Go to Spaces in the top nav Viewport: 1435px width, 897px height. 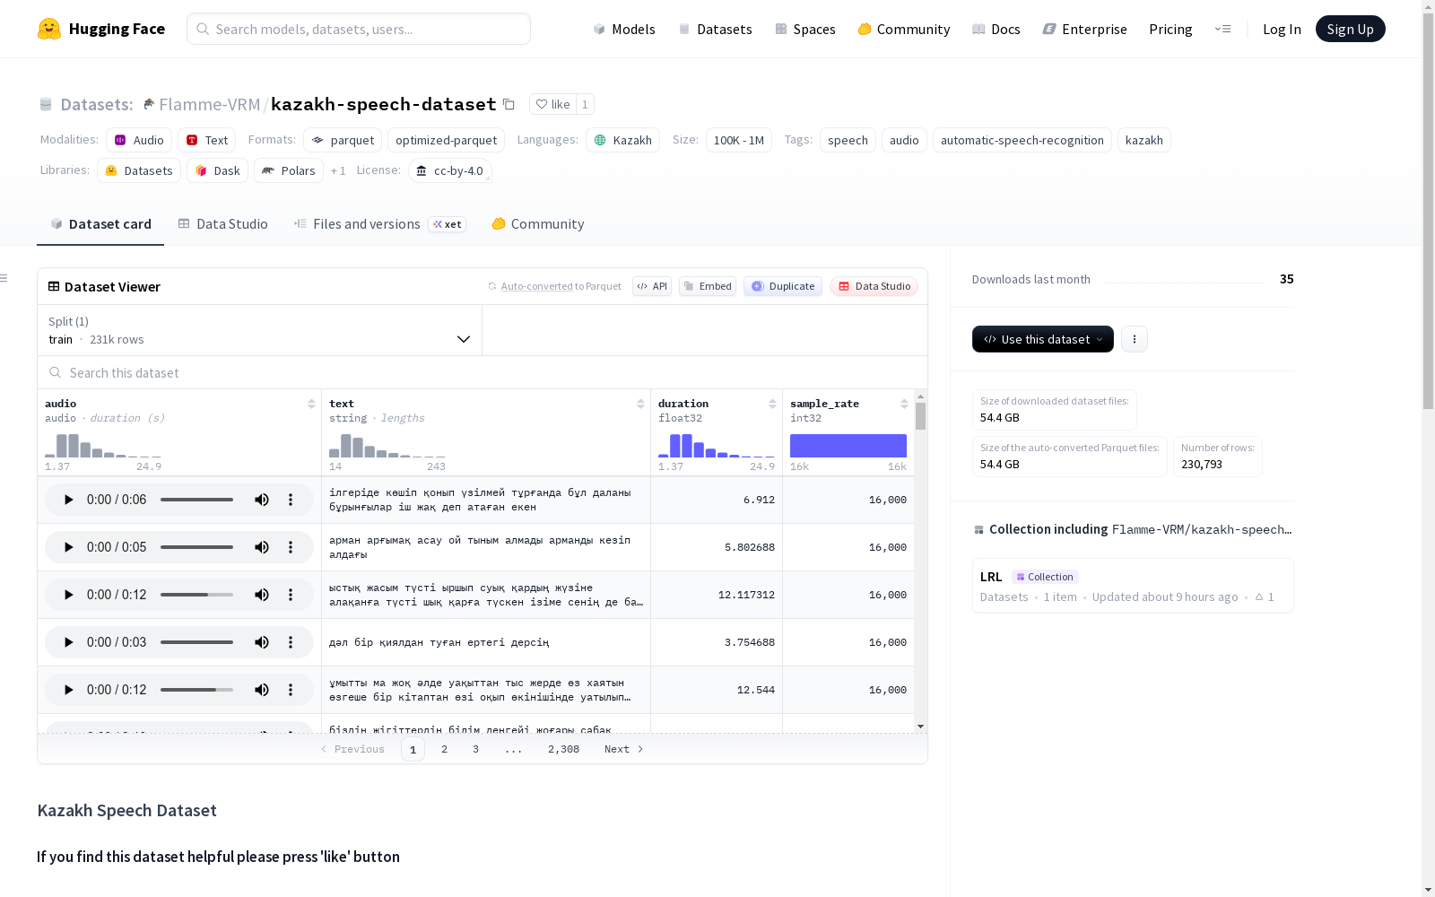click(805, 29)
